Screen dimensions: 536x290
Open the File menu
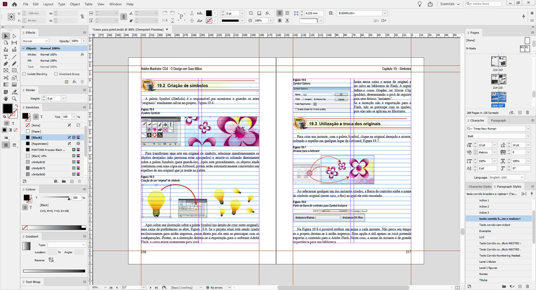point(26,4)
